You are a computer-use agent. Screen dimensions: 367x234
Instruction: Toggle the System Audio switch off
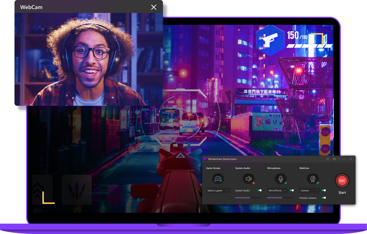[x=259, y=190]
